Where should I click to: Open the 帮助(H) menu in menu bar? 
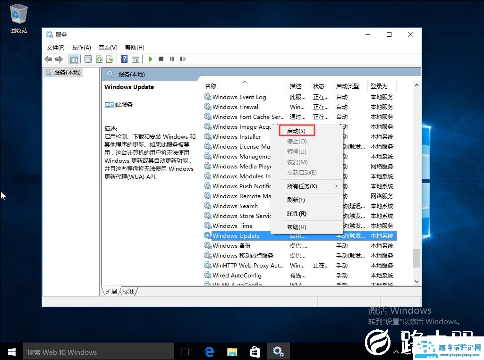click(x=135, y=48)
